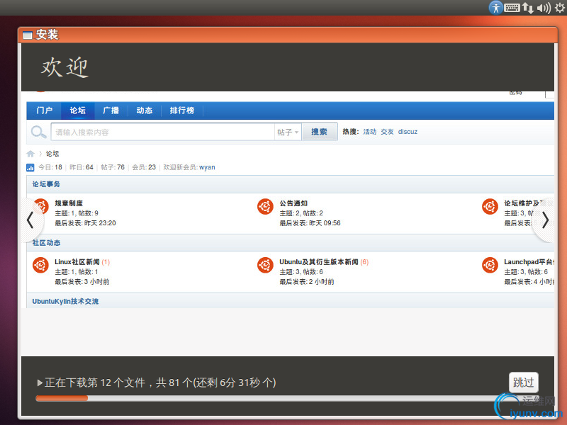Click 最后发表: 3 小时前 text
The image size is (567, 425).
[82, 281]
